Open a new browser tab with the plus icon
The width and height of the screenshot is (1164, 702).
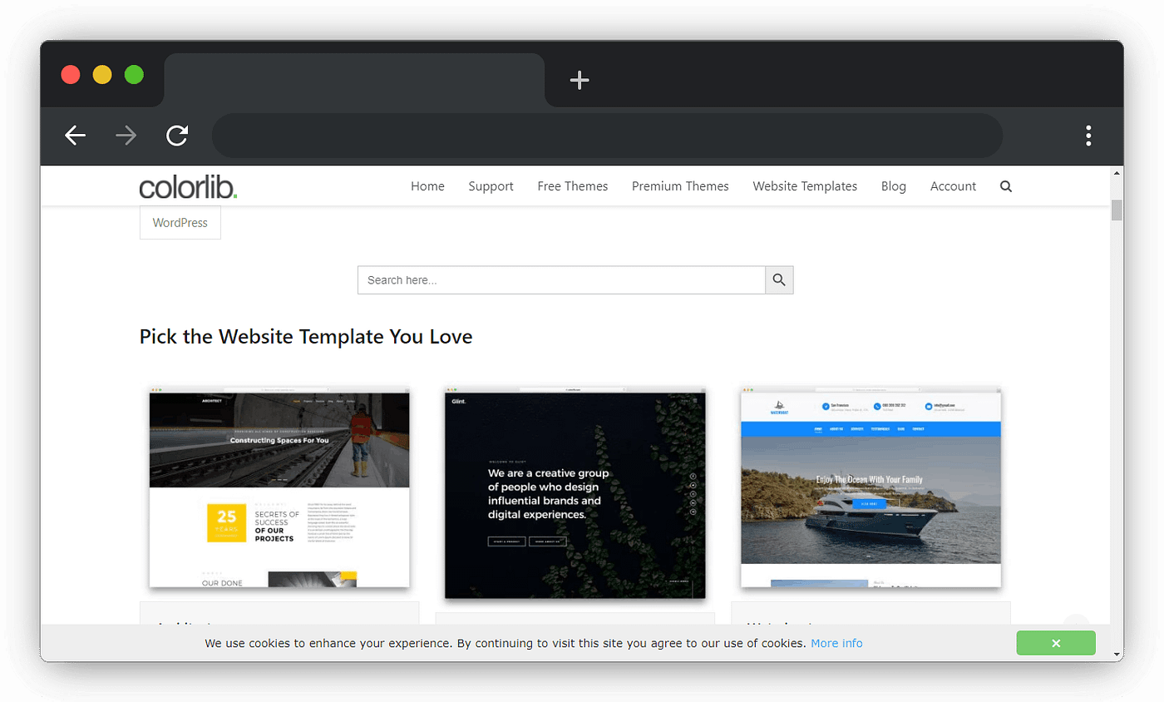click(x=579, y=80)
